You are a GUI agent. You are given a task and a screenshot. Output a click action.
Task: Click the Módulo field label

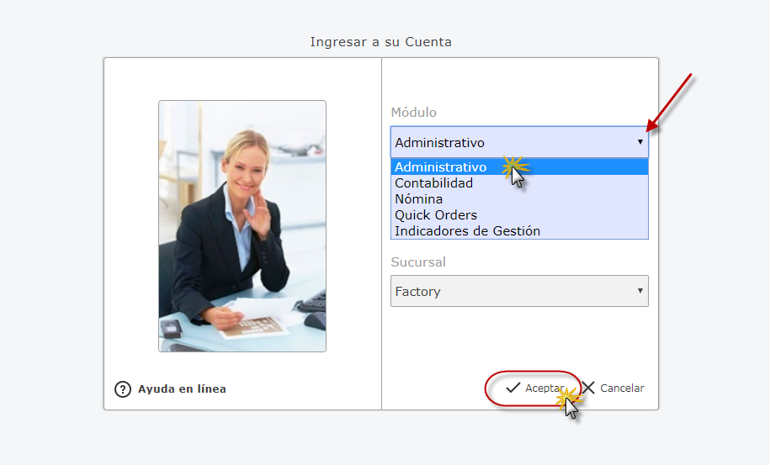coord(414,113)
